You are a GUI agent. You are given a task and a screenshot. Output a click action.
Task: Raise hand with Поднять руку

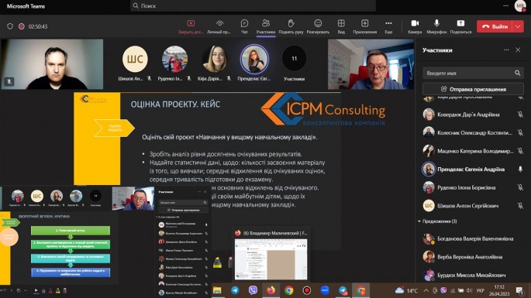click(291, 26)
